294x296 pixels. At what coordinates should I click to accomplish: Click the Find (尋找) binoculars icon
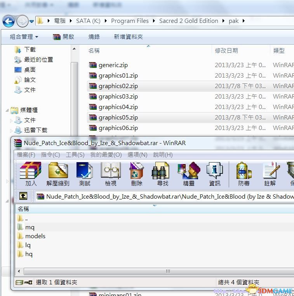pos(163,174)
